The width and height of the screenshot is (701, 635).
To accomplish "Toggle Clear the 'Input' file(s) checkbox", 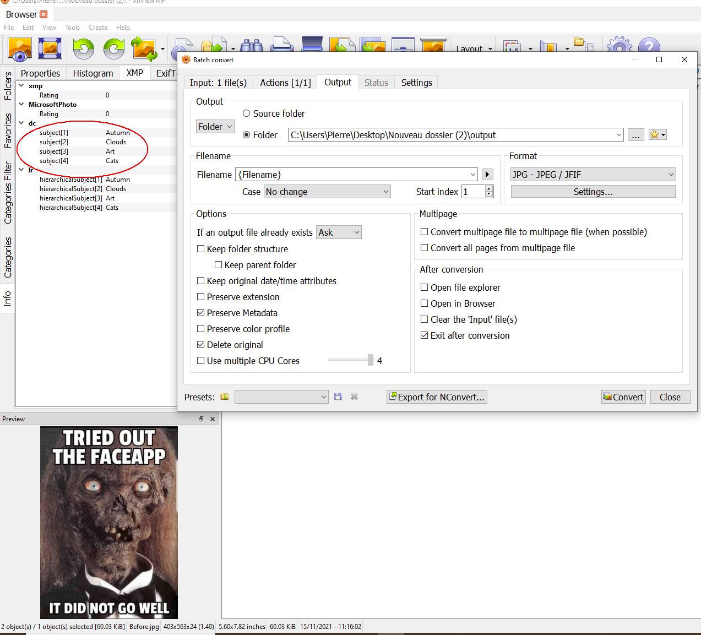I will (425, 319).
